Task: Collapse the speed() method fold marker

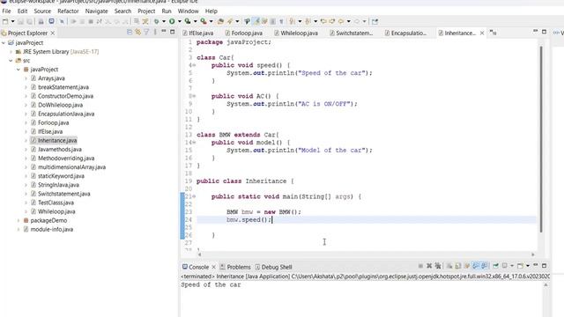Action: point(194,65)
